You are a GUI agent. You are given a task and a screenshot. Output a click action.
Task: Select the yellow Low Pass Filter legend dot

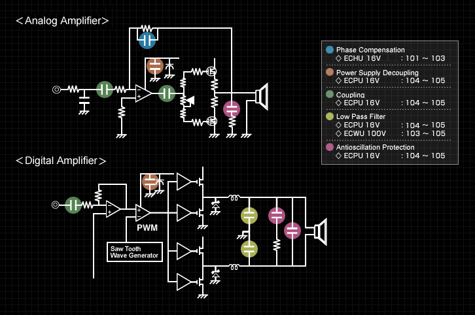click(329, 116)
